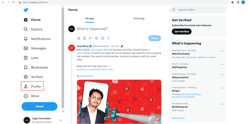Open the More sidebar menu
This screenshot has height=124, width=248.
pyautogui.click(x=31, y=96)
